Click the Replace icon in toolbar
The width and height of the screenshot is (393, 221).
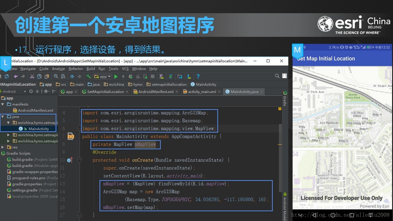click(63, 76)
